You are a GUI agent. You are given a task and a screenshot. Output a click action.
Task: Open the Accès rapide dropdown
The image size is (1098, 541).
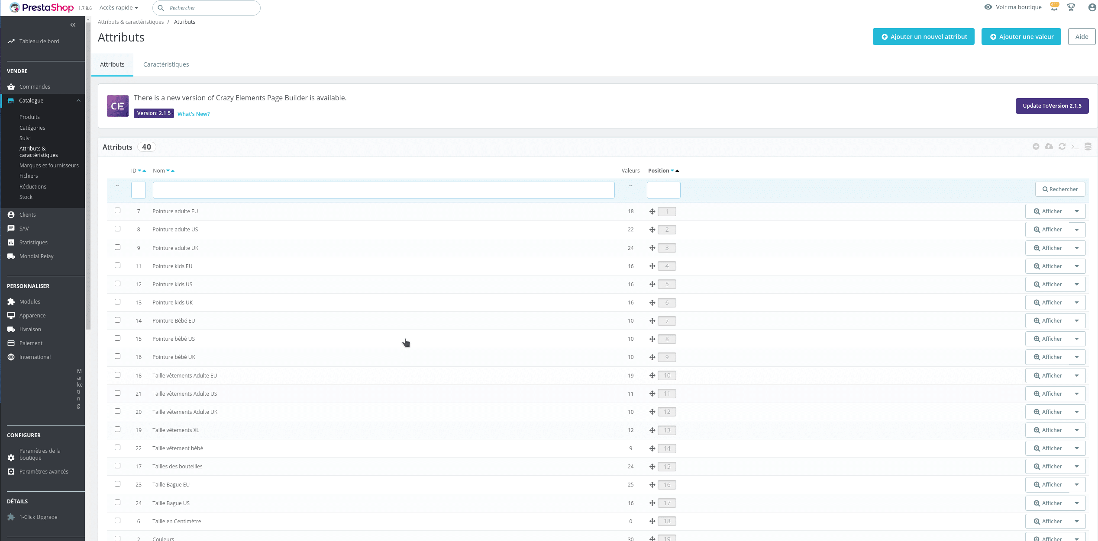pyautogui.click(x=119, y=8)
